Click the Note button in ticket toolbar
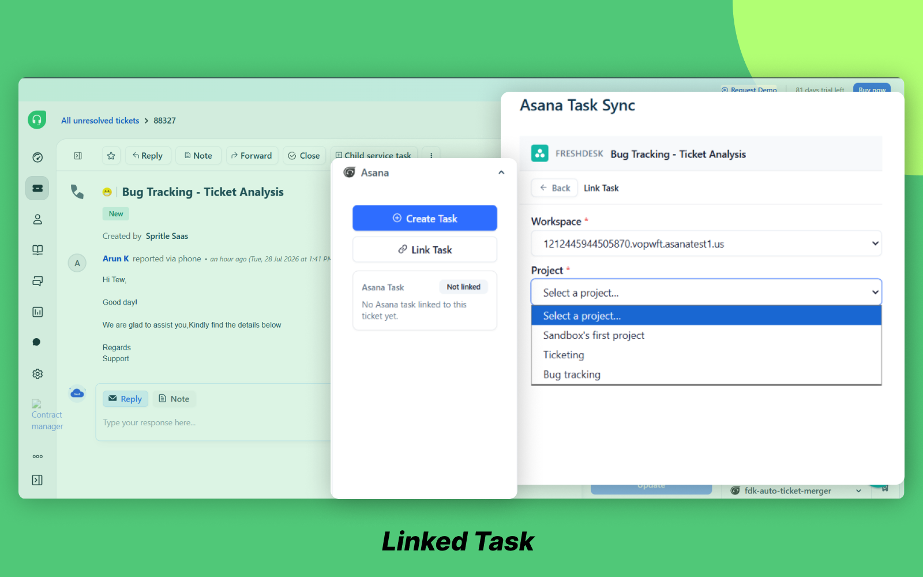The height and width of the screenshot is (577, 923). tap(198, 156)
